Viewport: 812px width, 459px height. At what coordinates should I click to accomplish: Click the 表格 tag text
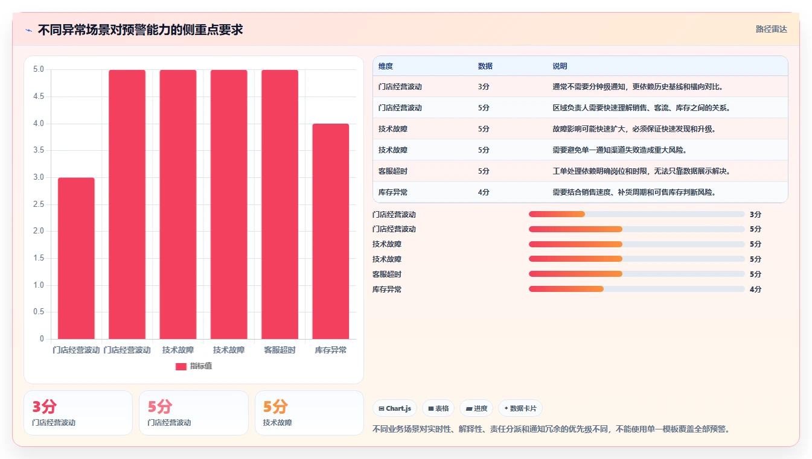pos(442,408)
